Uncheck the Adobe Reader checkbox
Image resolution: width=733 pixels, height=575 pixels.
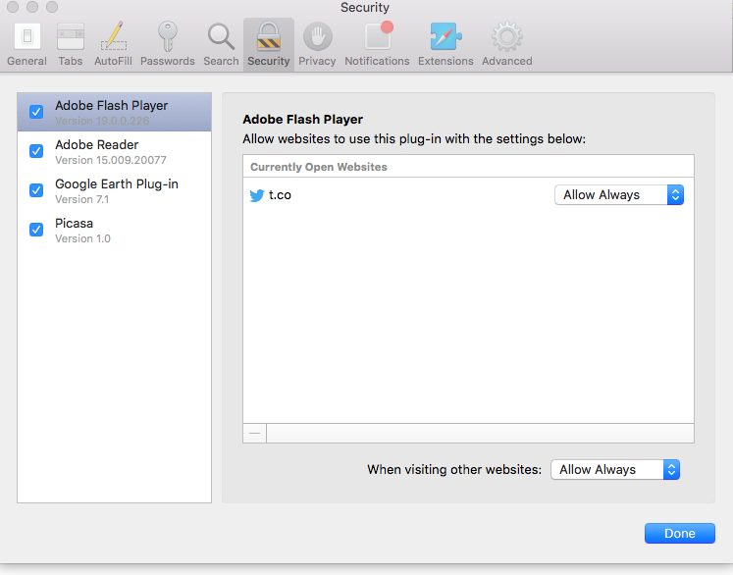click(x=36, y=151)
